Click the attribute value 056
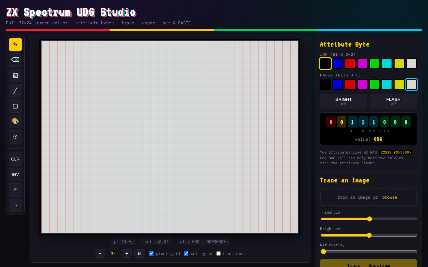Viewport: 428px width, 267px height. (x=378, y=139)
